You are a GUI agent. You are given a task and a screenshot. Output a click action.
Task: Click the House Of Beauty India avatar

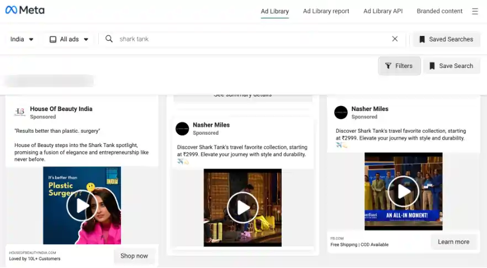[20, 112]
